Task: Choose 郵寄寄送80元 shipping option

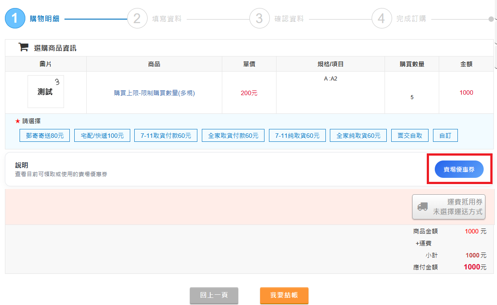Action: click(45, 136)
